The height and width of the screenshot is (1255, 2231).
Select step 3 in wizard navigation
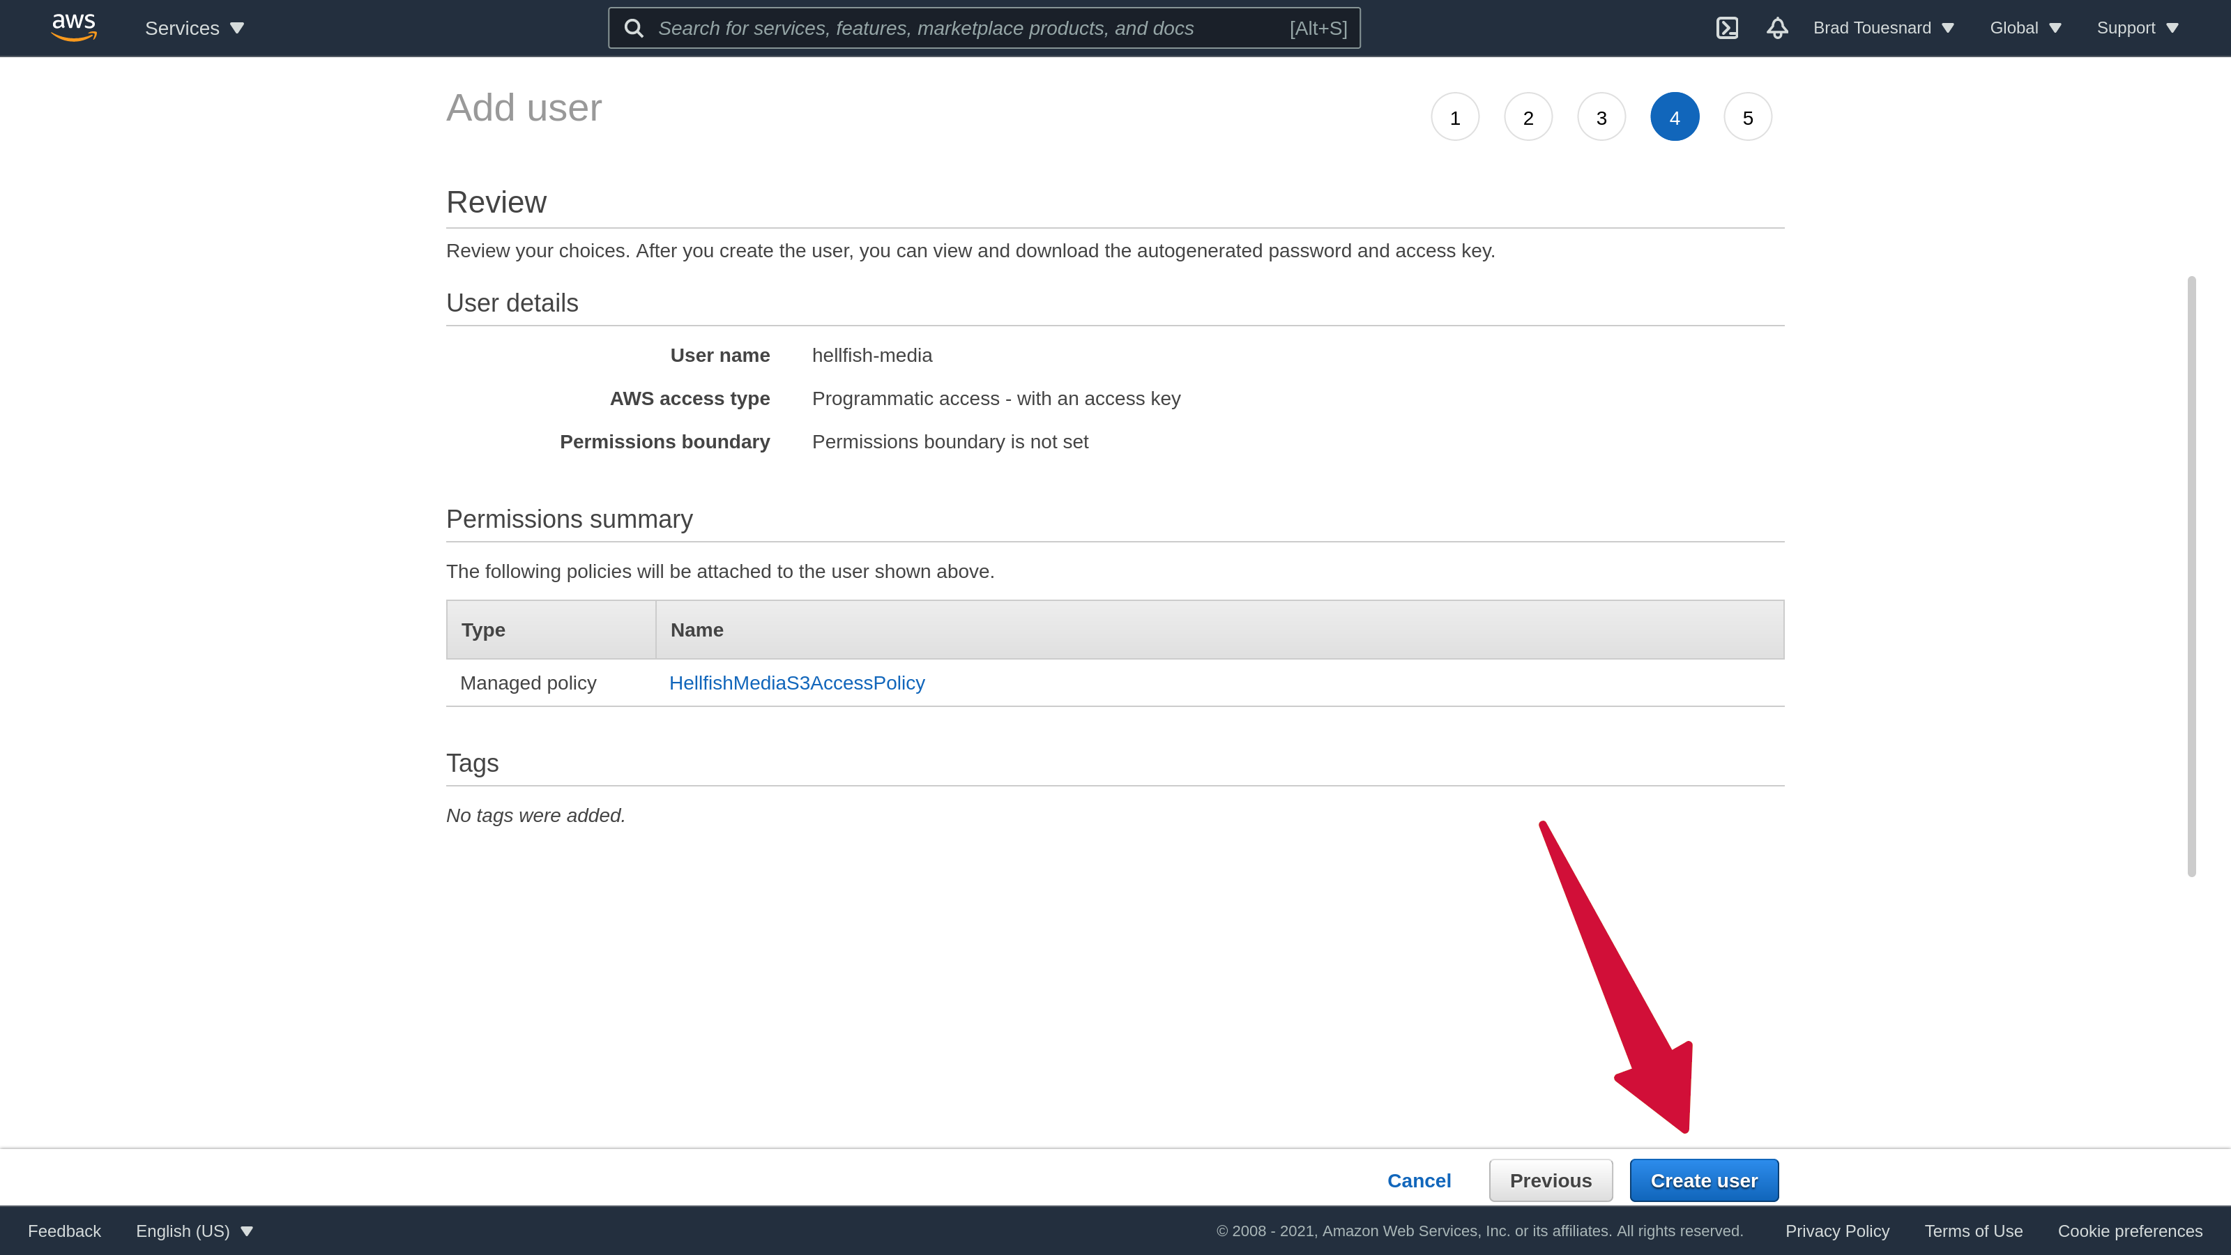(1601, 116)
